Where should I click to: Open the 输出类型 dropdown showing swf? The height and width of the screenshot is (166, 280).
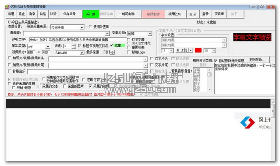(39, 46)
